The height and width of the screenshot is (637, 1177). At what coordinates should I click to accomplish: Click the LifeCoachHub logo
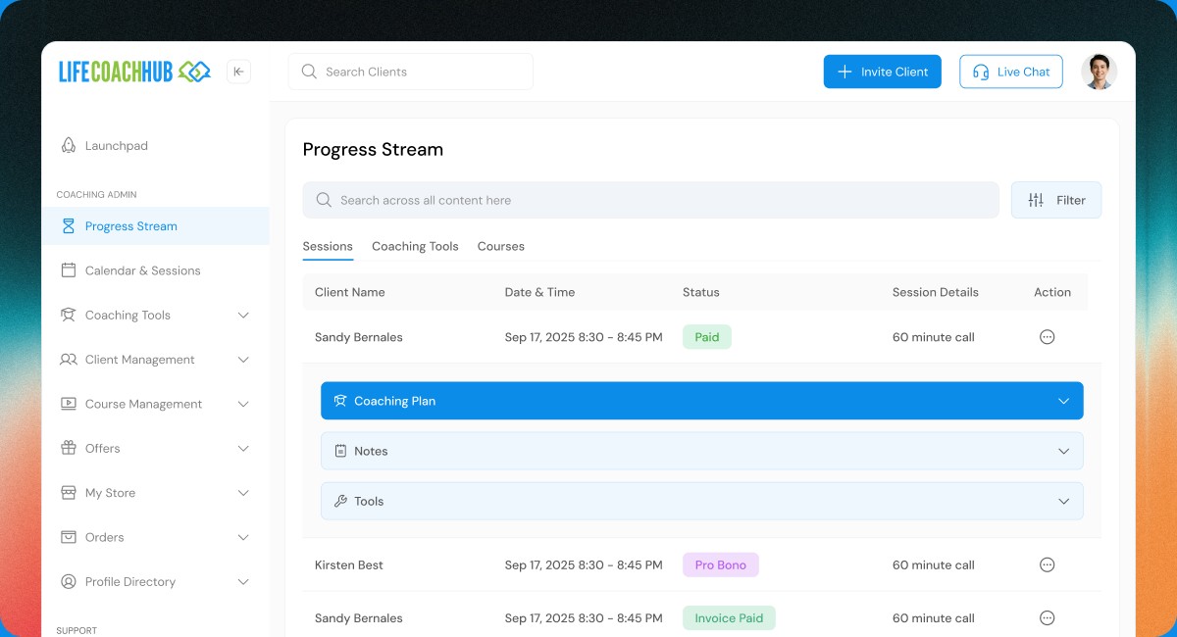tap(134, 72)
